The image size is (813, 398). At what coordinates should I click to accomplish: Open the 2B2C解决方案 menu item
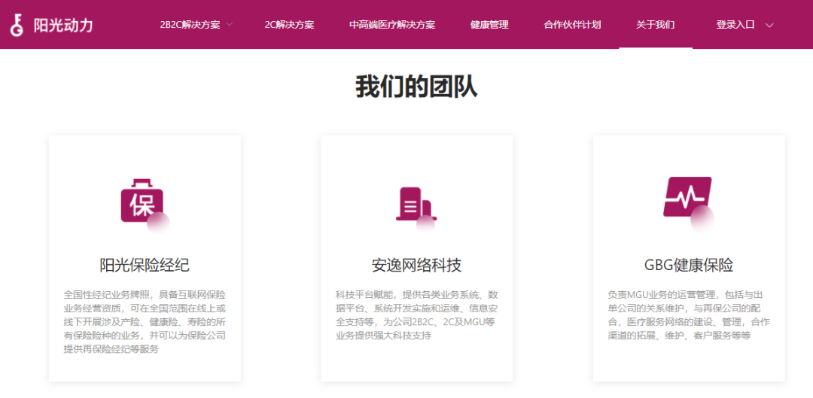point(190,25)
